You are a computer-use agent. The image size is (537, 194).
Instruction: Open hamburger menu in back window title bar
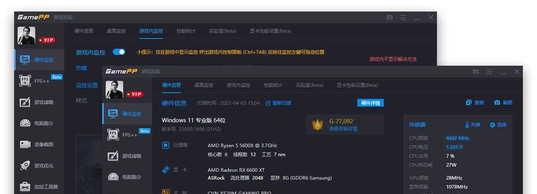[403, 17]
